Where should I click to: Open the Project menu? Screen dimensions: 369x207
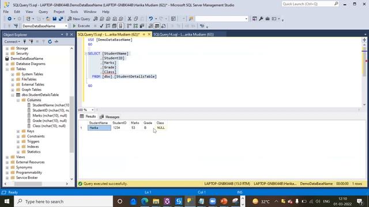(x=59, y=11)
